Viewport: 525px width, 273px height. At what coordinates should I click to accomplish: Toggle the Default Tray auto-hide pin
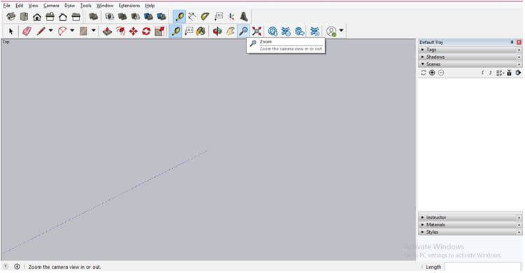512,42
